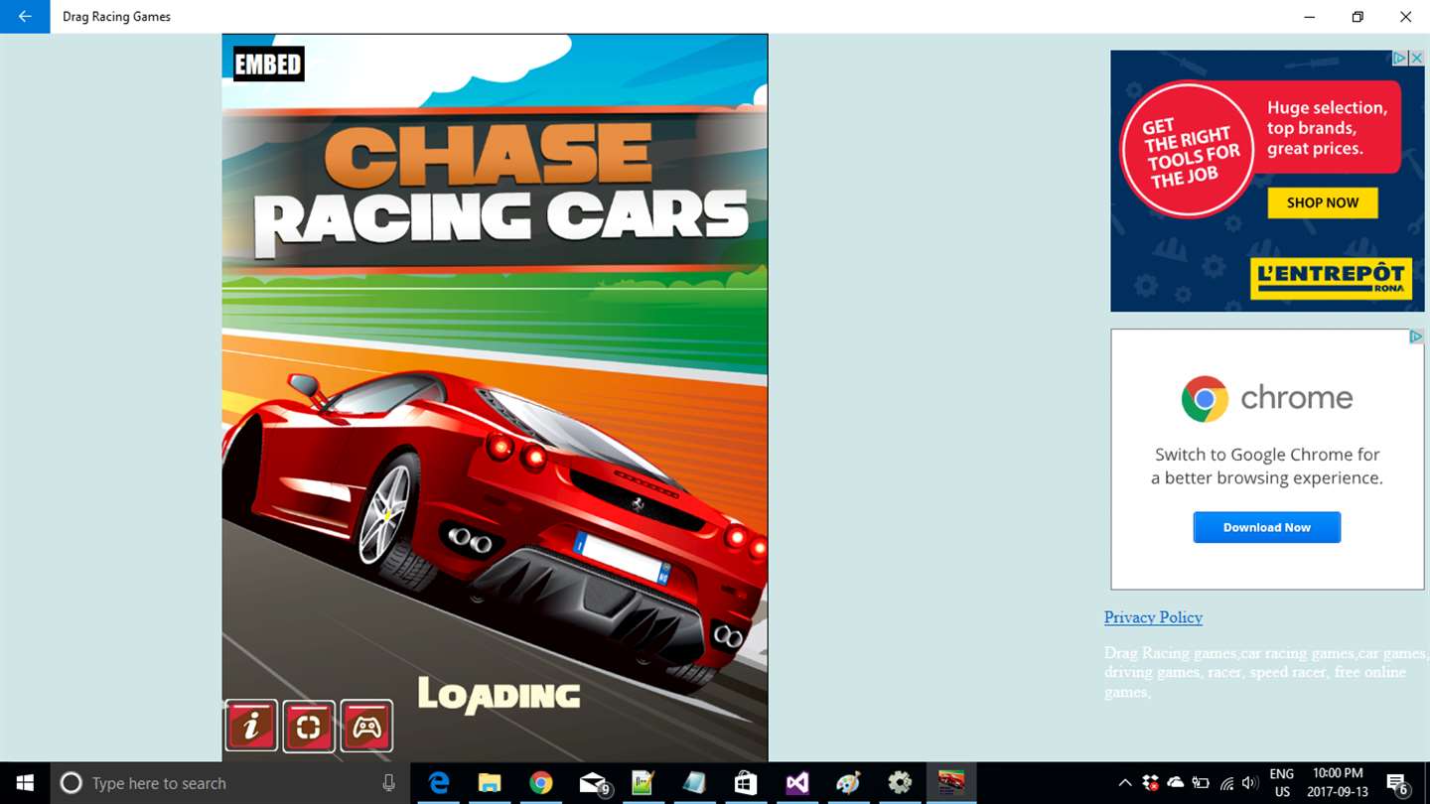Show hidden system tray icons
Screen dimensions: 1430x804
(x=1124, y=783)
